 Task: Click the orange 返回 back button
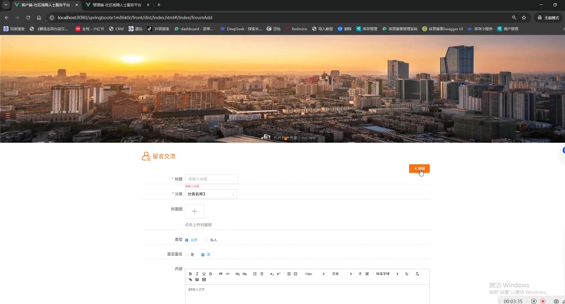419,168
